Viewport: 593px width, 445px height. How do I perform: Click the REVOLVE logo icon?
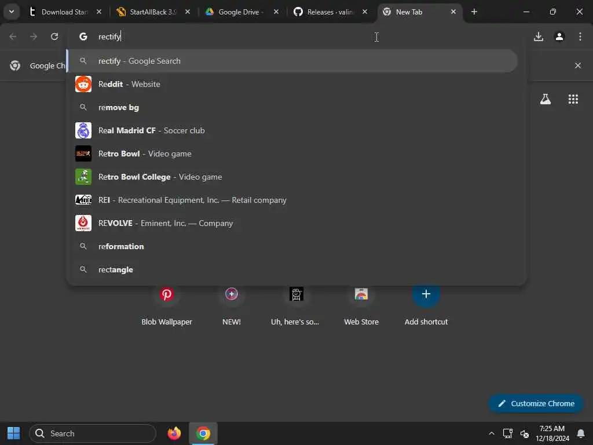[83, 223]
